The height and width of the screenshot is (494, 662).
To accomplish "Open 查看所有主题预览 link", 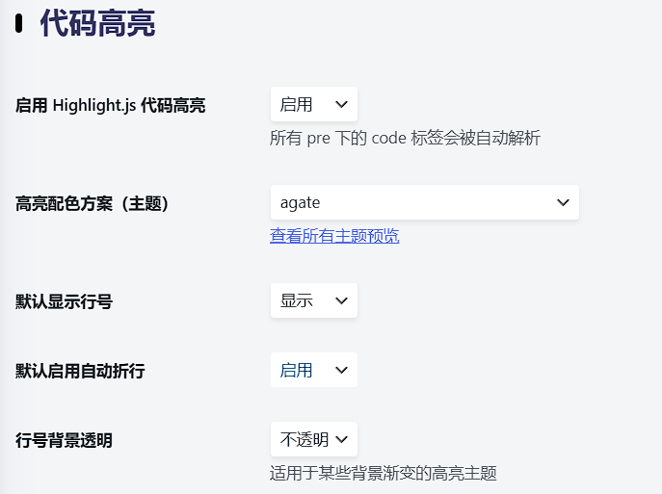I will tap(334, 236).
